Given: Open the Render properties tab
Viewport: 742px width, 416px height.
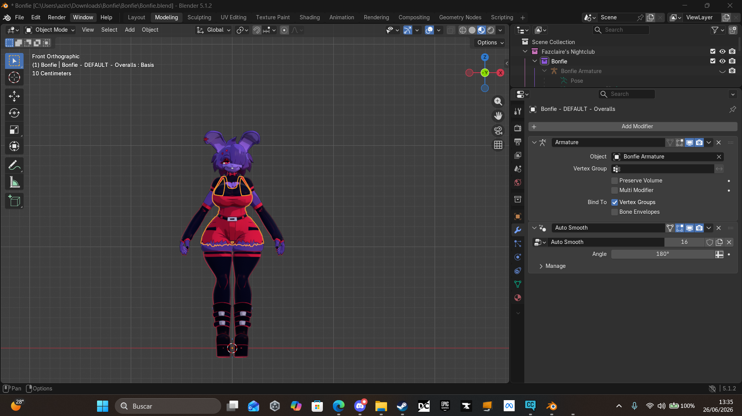Looking at the screenshot, I should tap(518, 128).
